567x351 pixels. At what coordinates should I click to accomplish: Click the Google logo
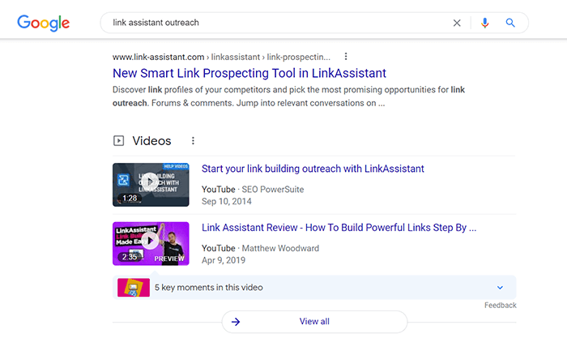(x=44, y=24)
